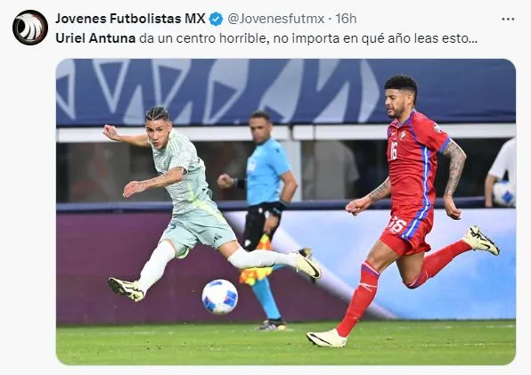
Task: Click the blue verified checkmark badge
Action: coord(216,19)
